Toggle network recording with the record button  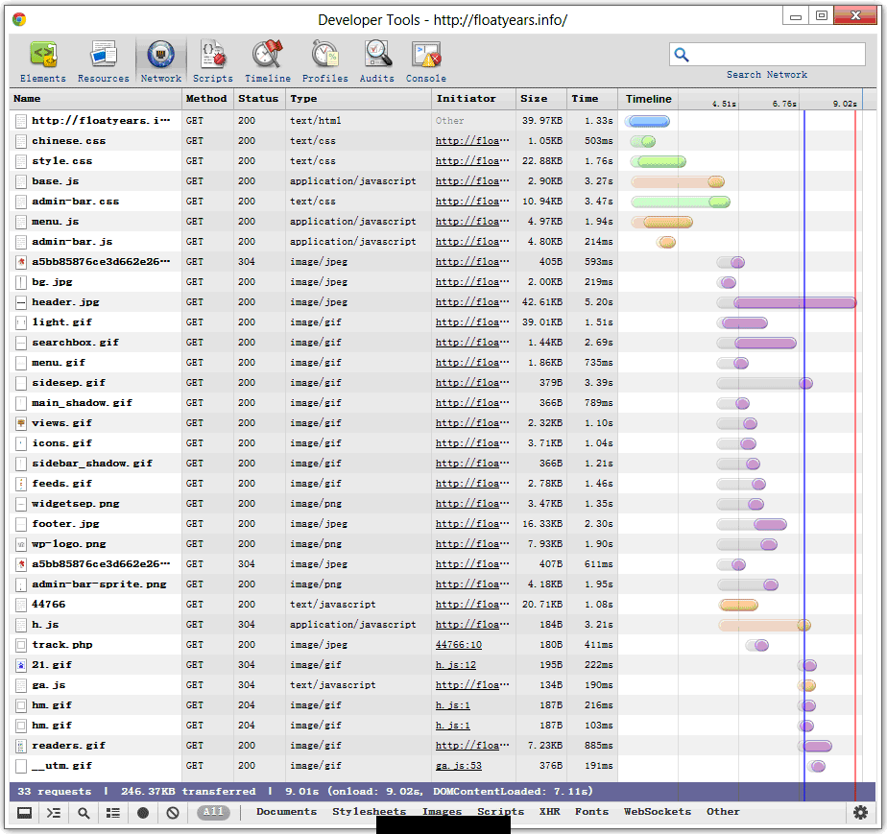pyautogui.click(x=143, y=813)
